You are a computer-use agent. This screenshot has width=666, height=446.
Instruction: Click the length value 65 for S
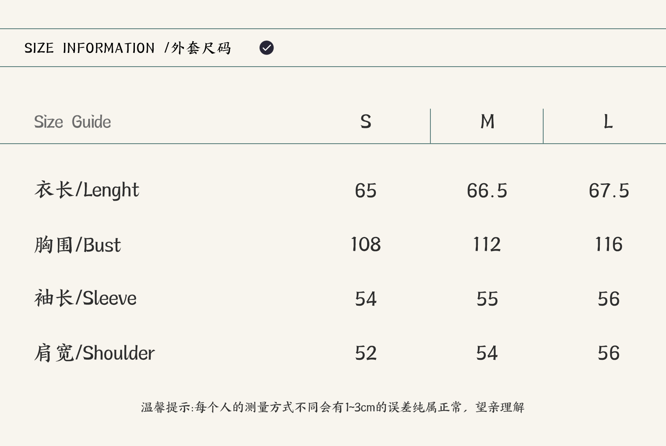click(365, 191)
